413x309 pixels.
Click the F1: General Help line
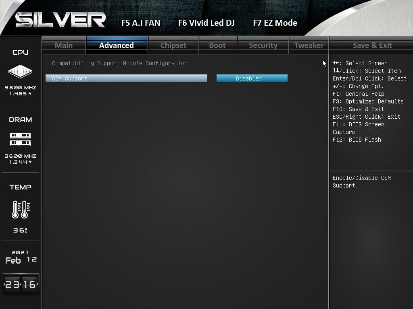tap(358, 94)
